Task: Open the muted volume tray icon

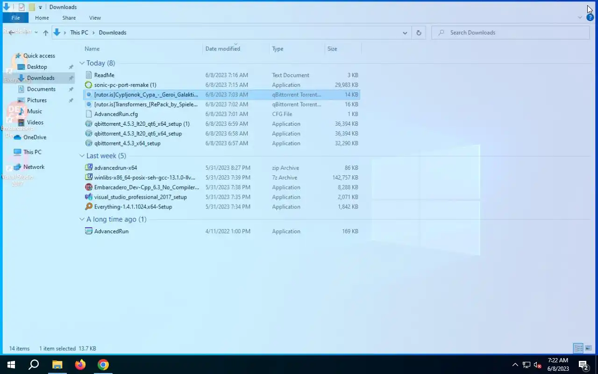Action: [537, 365]
